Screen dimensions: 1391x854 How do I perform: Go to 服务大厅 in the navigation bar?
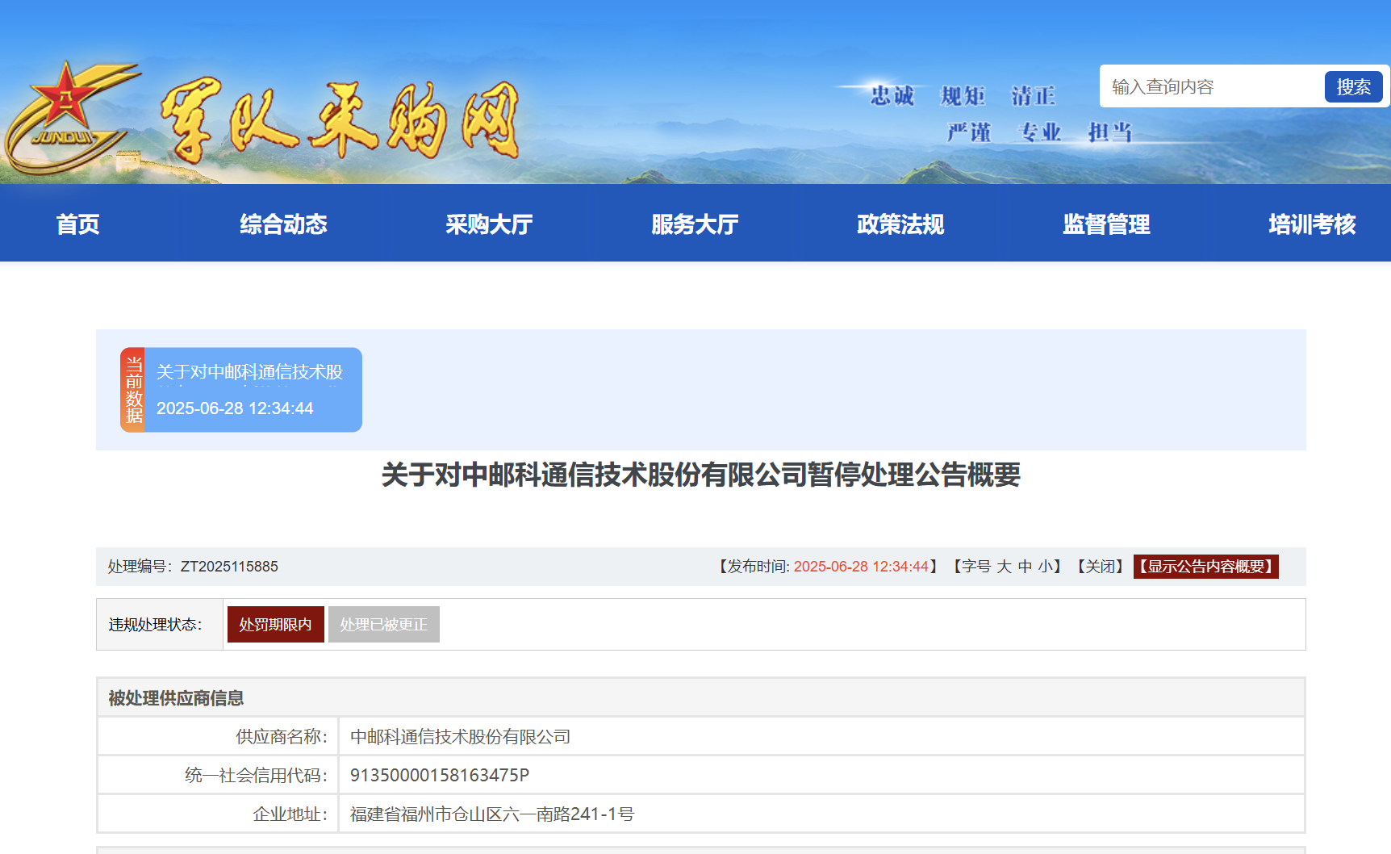click(695, 224)
